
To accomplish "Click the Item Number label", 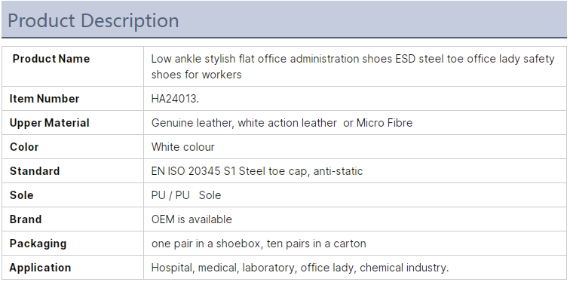I will (44, 99).
